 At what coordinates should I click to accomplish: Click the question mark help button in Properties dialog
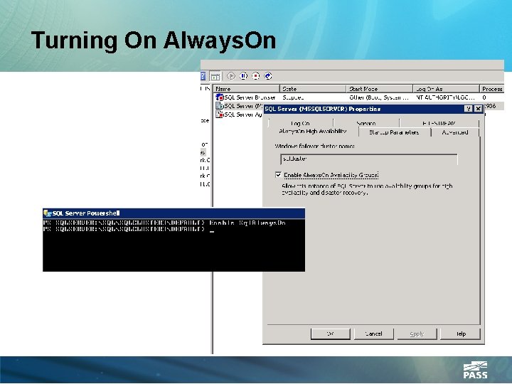pyautogui.click(x=468, y=109)
